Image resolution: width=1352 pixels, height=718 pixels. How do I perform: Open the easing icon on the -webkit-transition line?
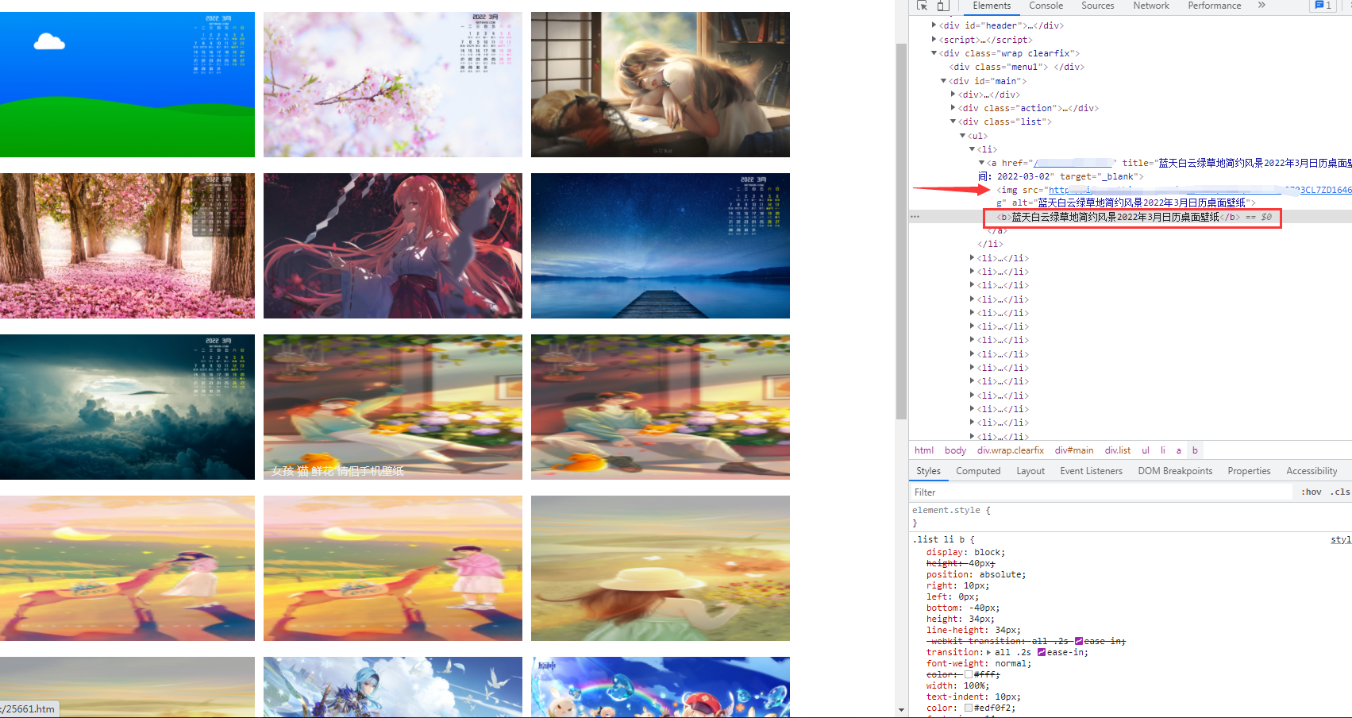tap(1079, 641)
